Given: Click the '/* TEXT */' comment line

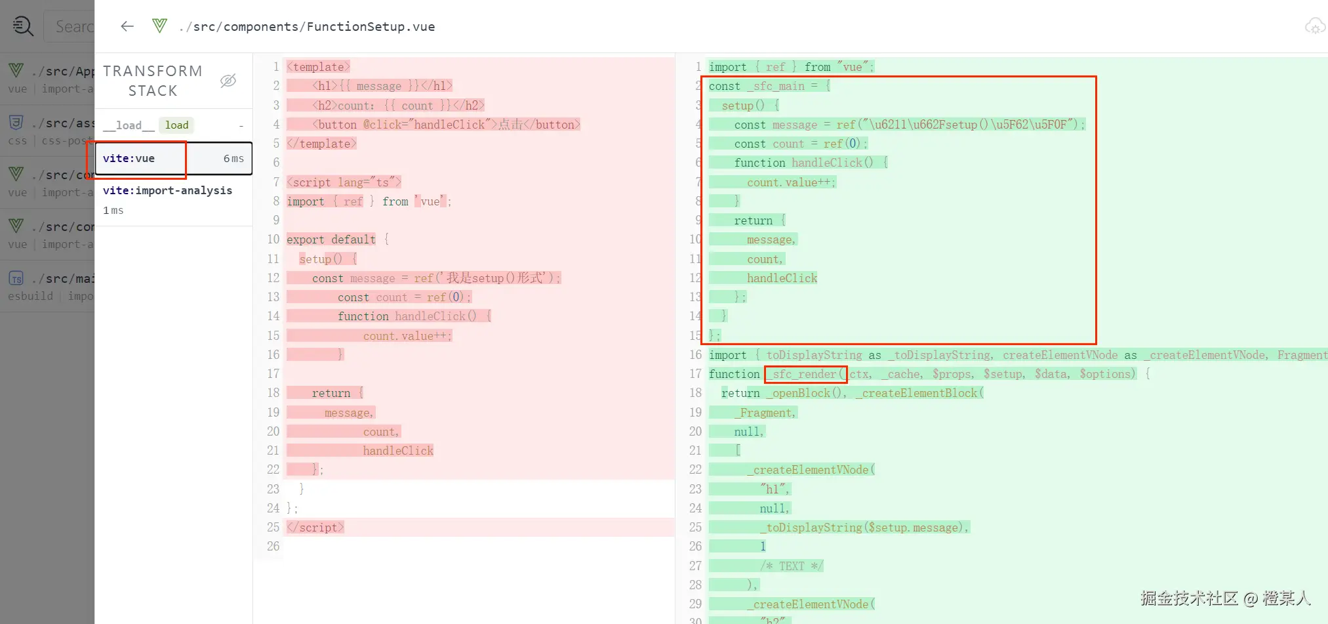Looking at the screenshot, I should [792, 566].
